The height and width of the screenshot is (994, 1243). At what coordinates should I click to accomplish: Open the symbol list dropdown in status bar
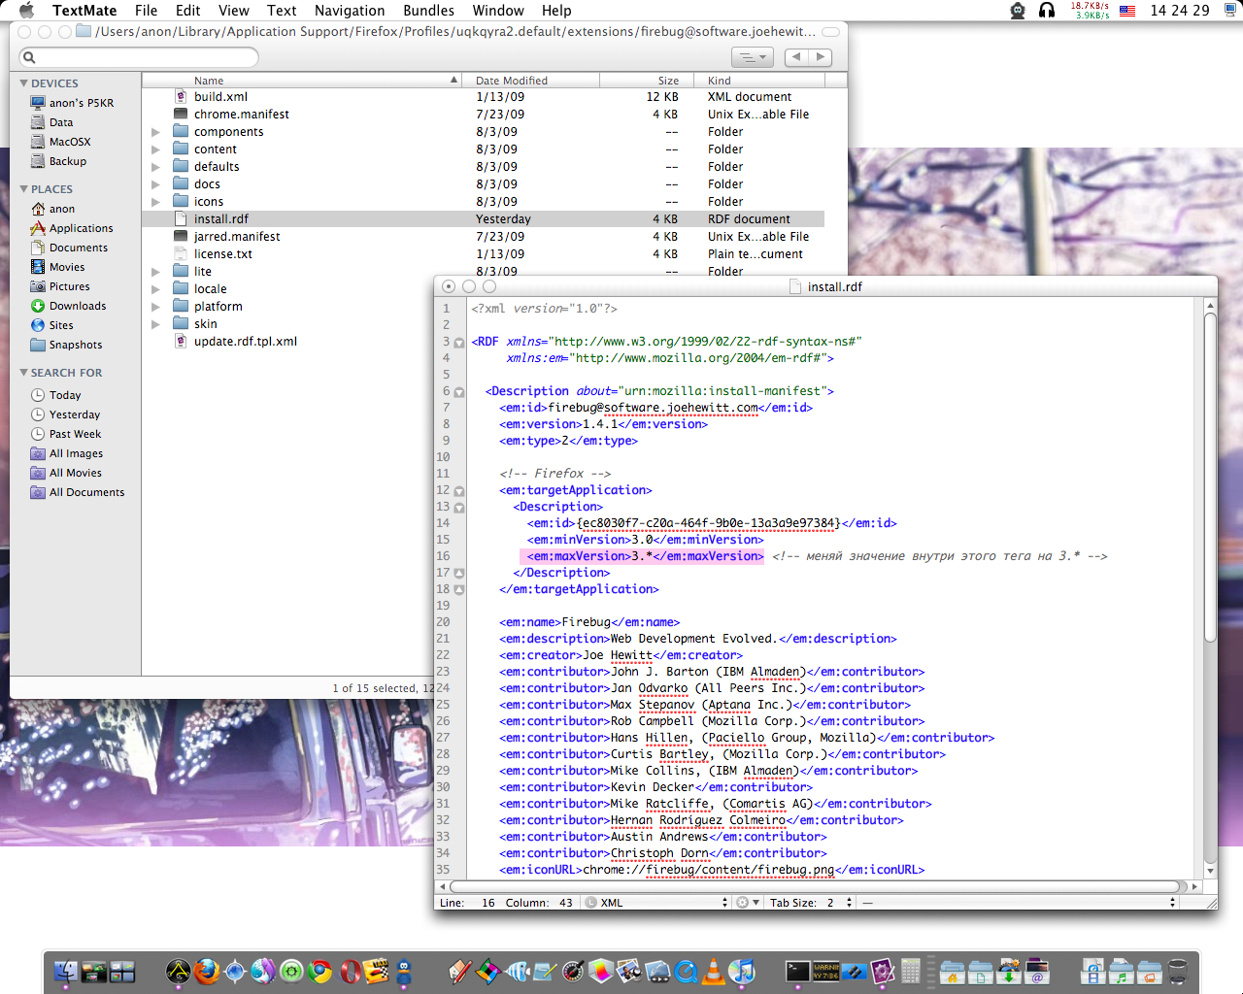click(x=1018, y=903)
